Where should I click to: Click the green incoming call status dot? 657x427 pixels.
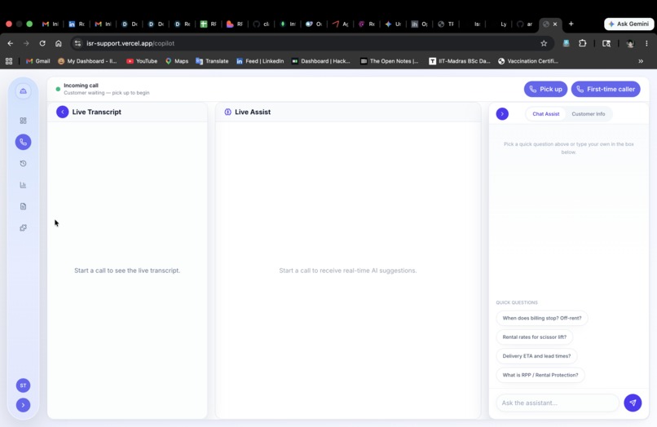point(58,89)
